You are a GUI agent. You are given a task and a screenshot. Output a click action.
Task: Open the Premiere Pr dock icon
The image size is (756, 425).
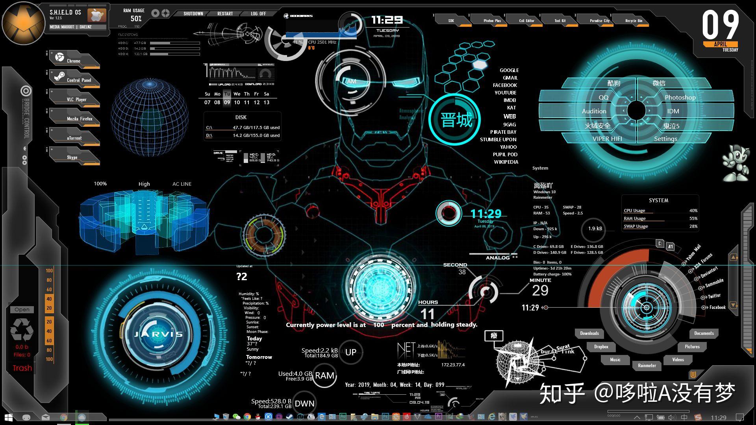point(439,416)
